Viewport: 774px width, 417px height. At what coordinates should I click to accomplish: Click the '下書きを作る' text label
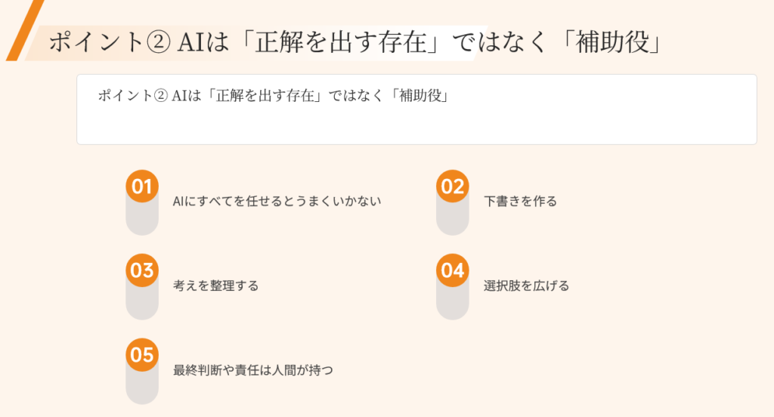coord(520,202)
